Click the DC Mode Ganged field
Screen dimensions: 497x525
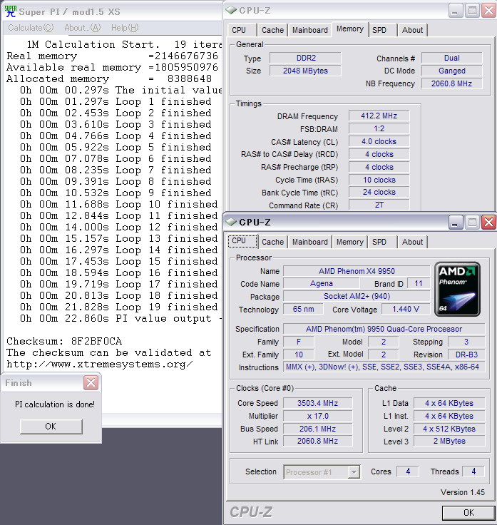click(451, 71)
